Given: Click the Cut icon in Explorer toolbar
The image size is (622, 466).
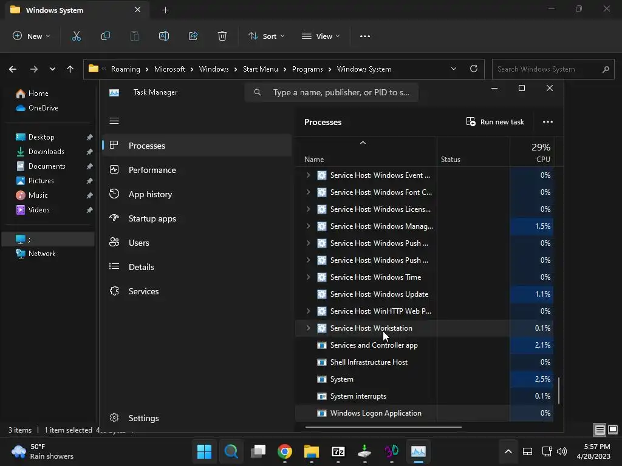Looking at the screenshot, I should [x=76, y=36].
